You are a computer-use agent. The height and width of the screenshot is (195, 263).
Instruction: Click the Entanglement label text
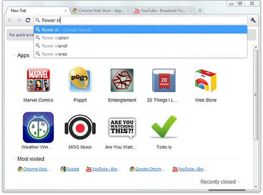(122, 100)
